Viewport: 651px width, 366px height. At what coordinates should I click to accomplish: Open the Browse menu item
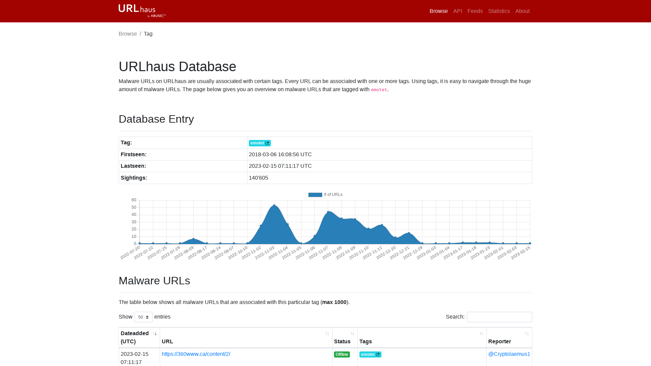click(x=438, y=11)
